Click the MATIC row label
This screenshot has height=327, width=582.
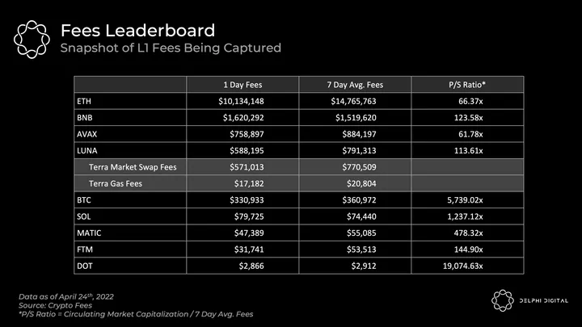(88, 232)
